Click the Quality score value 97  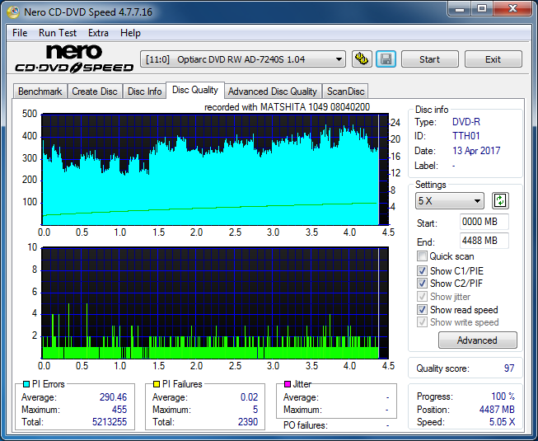point(509,368)
